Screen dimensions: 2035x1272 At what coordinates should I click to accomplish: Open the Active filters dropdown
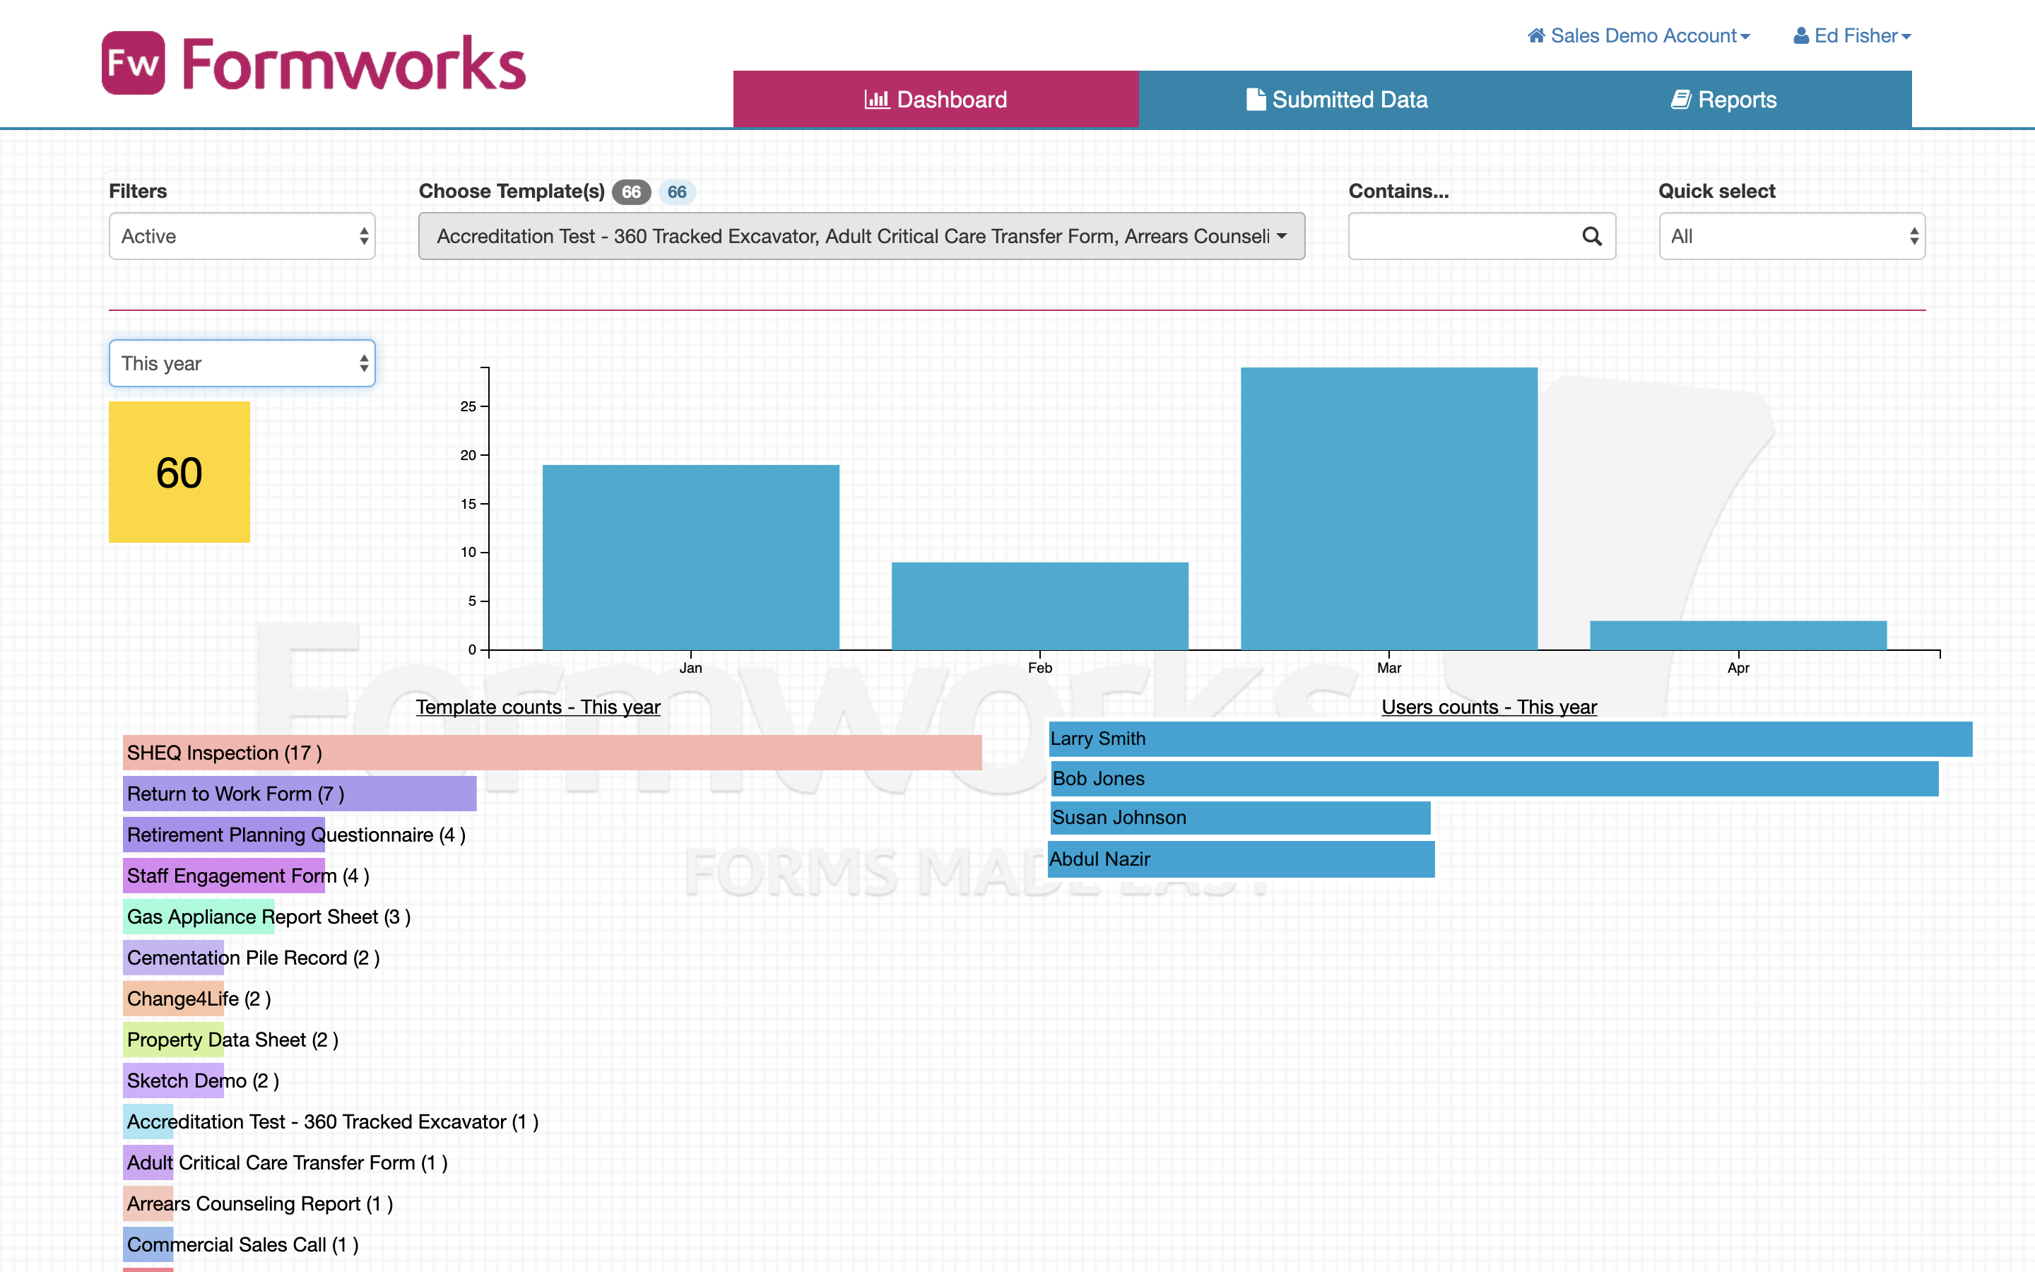[242, 237]
